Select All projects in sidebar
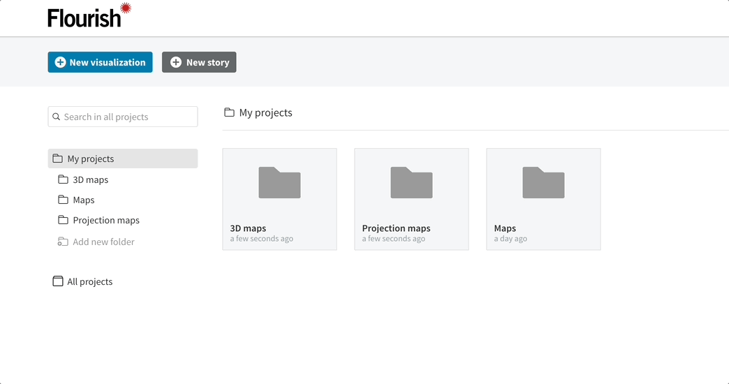The height and width of the screenshot is (384, 729). point(90,282)
